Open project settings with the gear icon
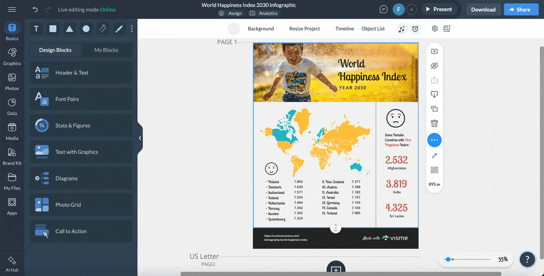The height and width of the screenshot is (276, 544). (x=434, y=28)
